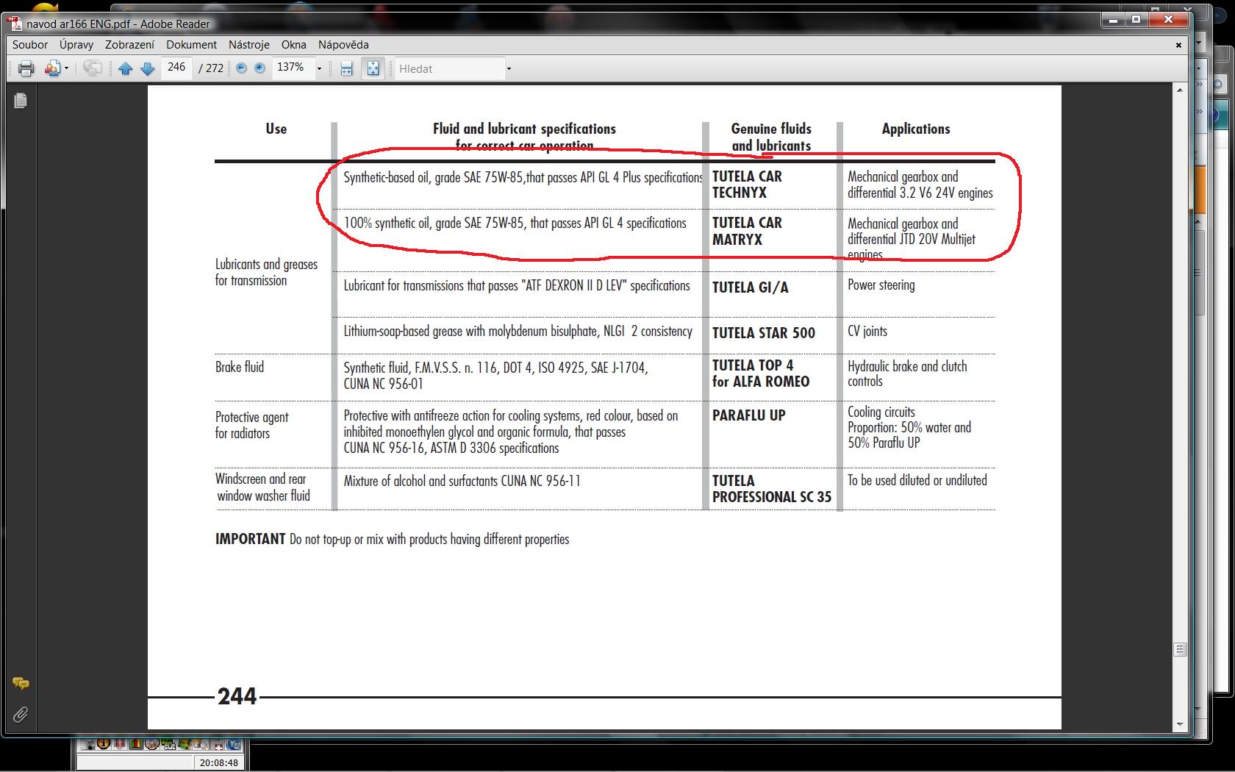Click the vertical scrollbar down arrow
The image size is (1235, 772).
pyautogui.click(x=1180, y=724)
